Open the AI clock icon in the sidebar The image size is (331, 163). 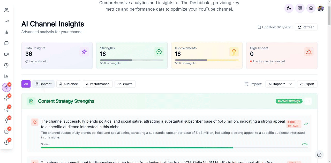pos(6,143)
